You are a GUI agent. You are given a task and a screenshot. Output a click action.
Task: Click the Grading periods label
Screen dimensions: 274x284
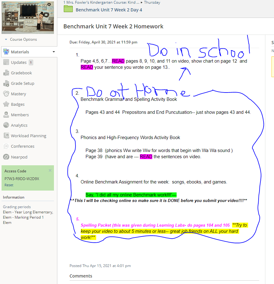17,207
